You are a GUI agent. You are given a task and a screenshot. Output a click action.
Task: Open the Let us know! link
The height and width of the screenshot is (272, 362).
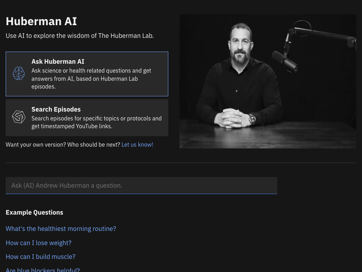point(137,144)
